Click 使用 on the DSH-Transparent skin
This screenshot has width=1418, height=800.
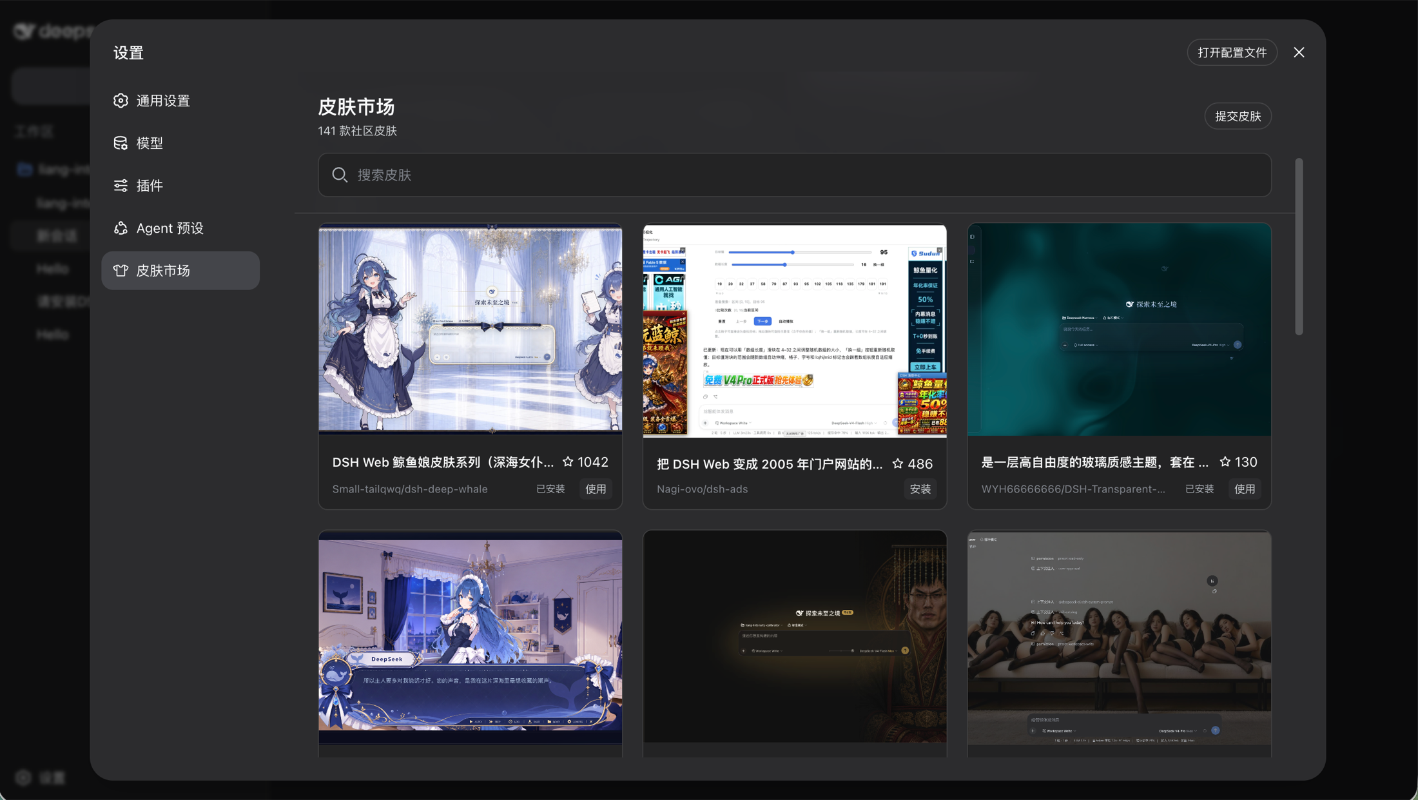1244,489
